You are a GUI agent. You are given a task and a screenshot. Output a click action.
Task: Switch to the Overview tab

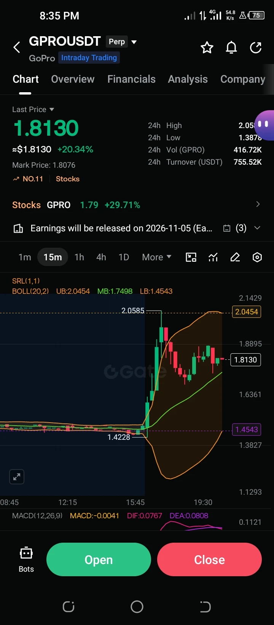(x=73, y=79)
